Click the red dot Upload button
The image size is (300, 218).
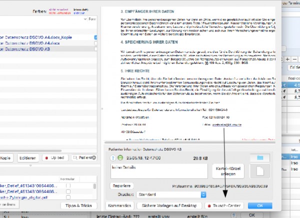pyautogui.click(x=55, y=158)
